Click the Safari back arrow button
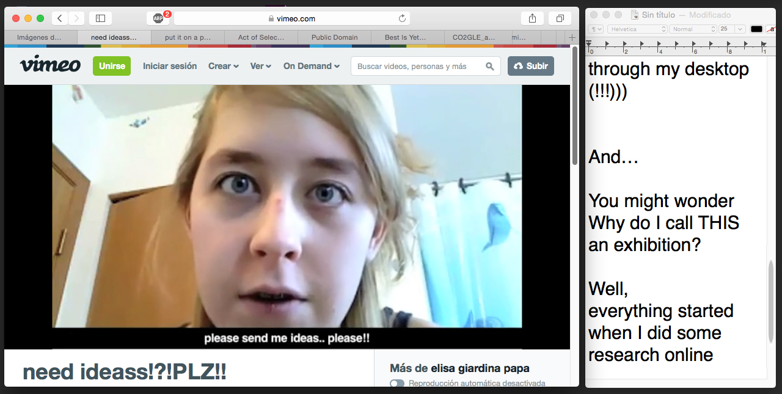 pos(59,18)
